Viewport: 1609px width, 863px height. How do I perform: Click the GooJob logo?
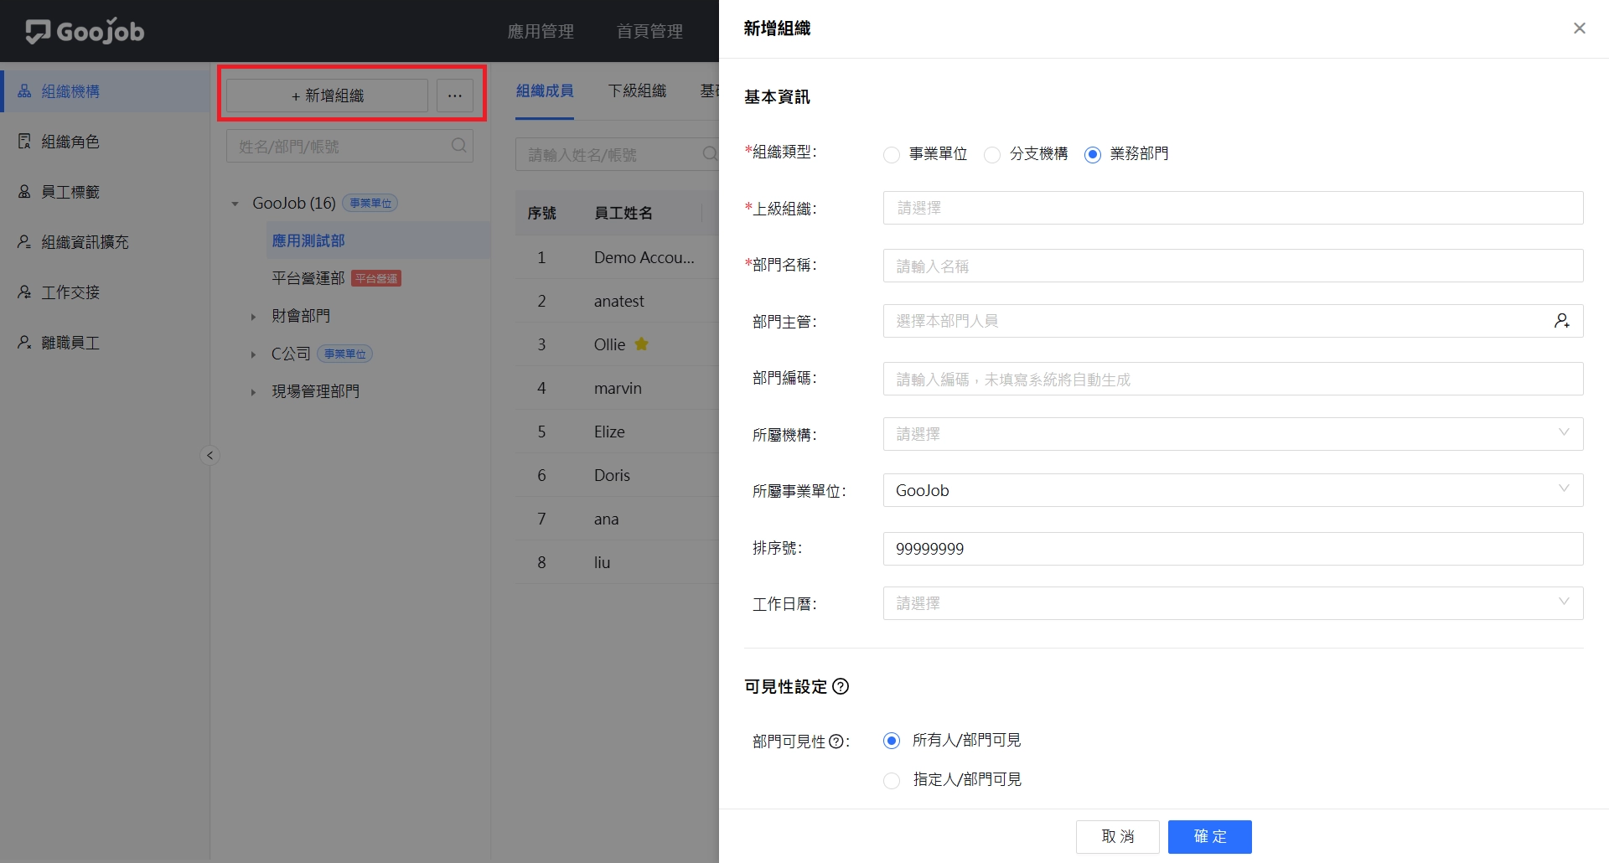click(85, 31)
